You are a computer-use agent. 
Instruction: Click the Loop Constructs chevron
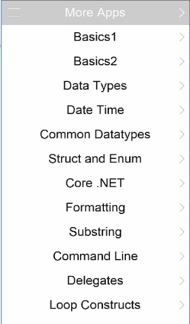[x=182, y=305]
